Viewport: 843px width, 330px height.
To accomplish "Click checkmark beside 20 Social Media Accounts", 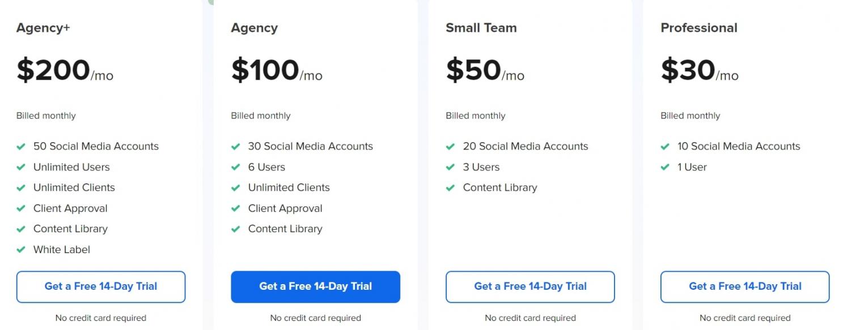I will pyautogui.click(x=451, y=147).
